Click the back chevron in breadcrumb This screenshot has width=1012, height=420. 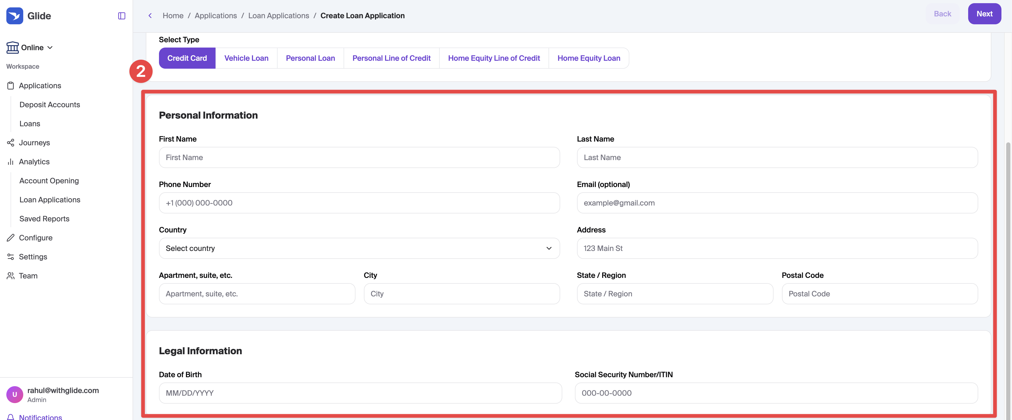[x=150, y=16]
